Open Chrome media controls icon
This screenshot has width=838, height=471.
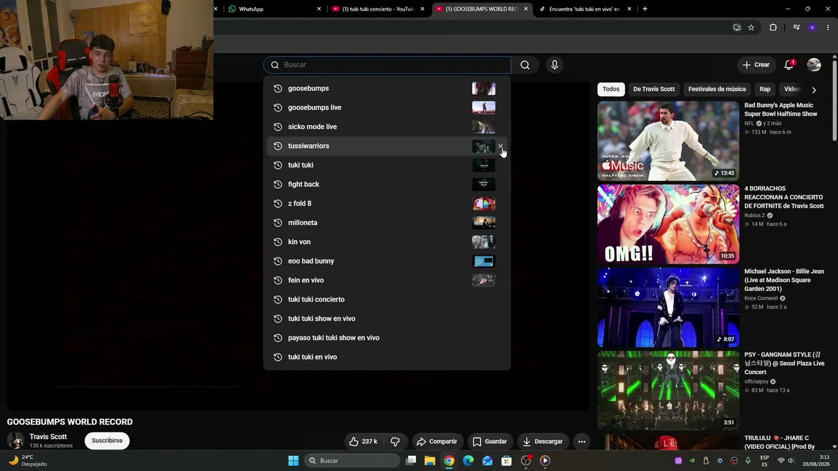pyautogui.click(x=796, y=27)
